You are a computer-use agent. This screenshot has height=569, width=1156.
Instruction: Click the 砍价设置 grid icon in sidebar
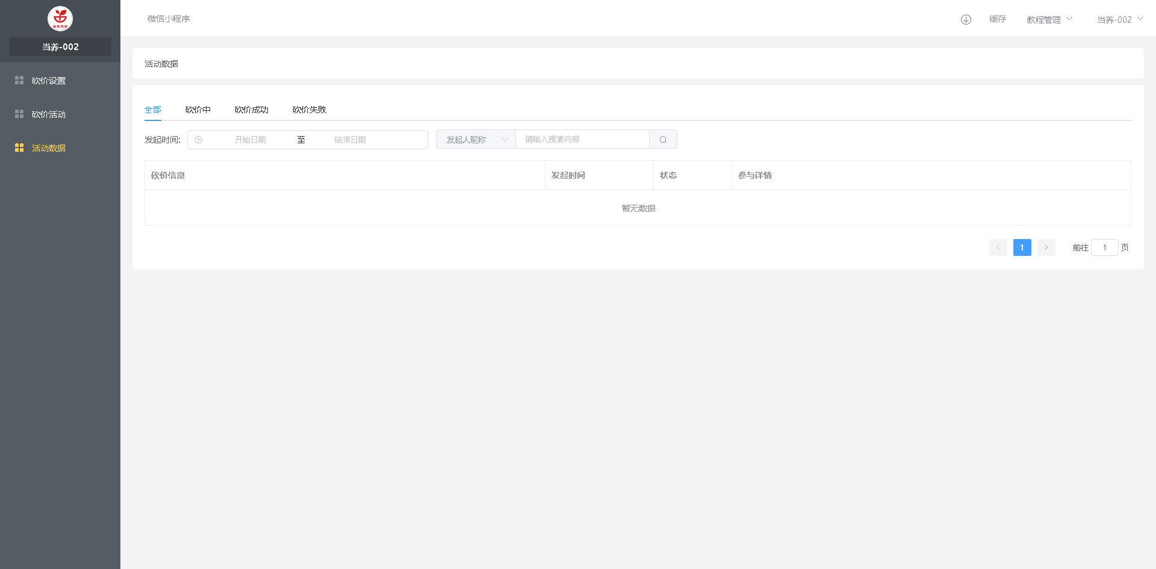[19, 80]
